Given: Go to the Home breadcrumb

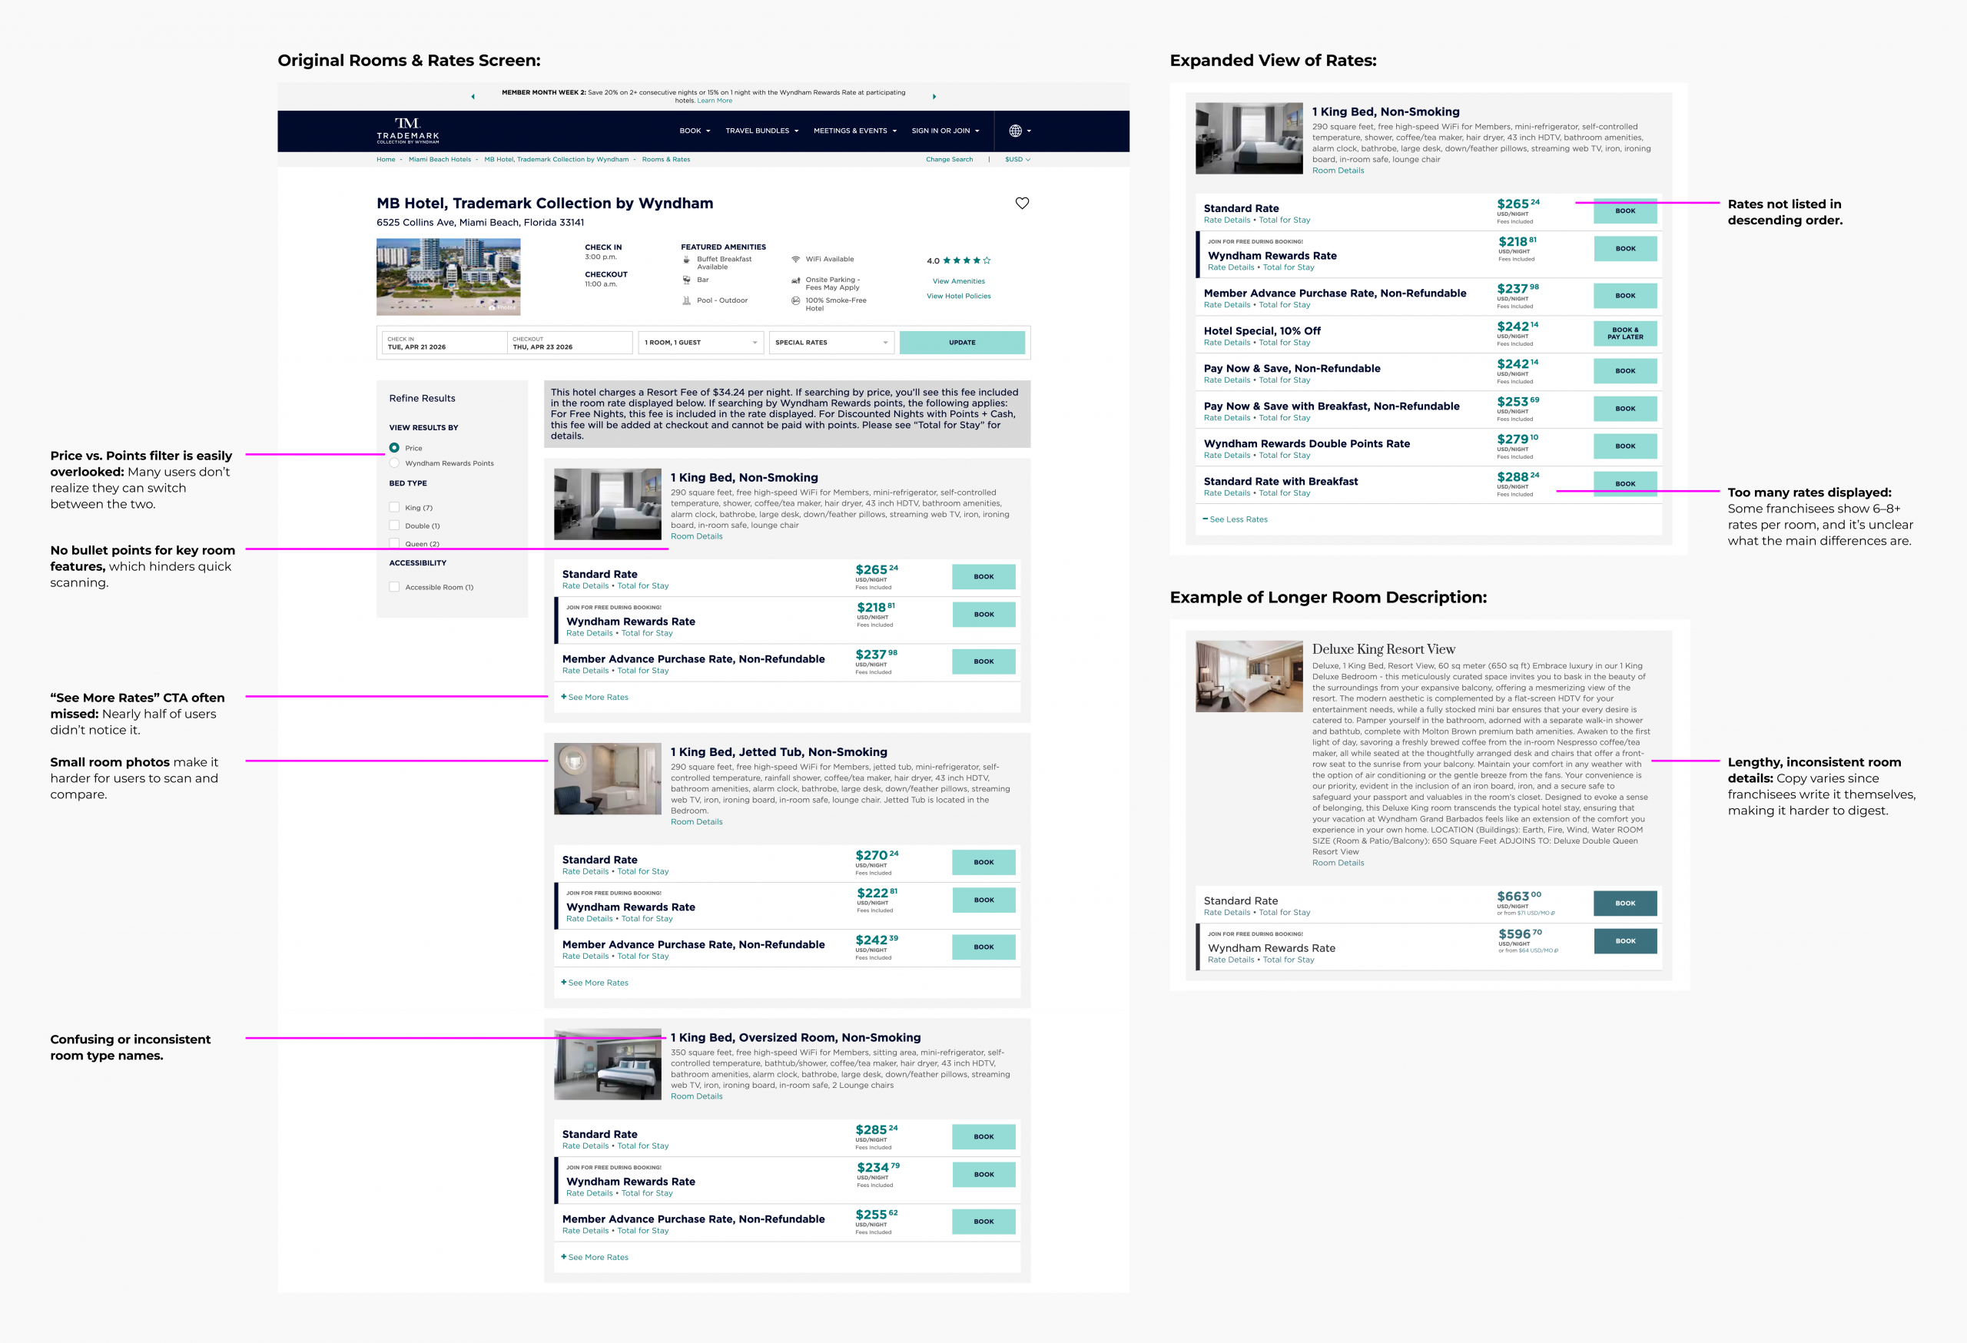Looking at the screenshot, I should [x=386, y=159].
